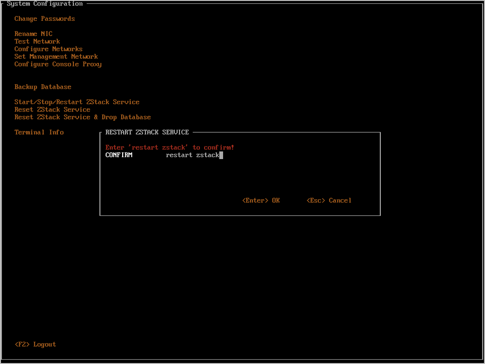Click the CONFIRM field label
The image size is (485, 364).
(119, 155)
